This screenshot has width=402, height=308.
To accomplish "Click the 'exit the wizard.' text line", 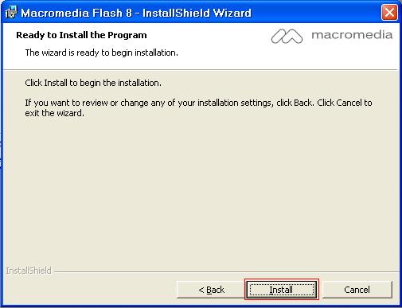I will pyautogui.click(x=54, y=113).
